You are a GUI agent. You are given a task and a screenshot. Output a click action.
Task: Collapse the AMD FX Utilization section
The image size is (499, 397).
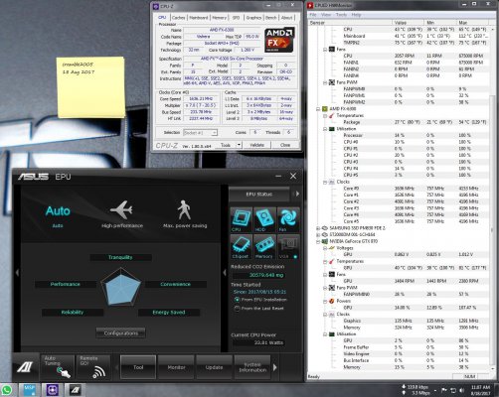(x=325, y=129)
